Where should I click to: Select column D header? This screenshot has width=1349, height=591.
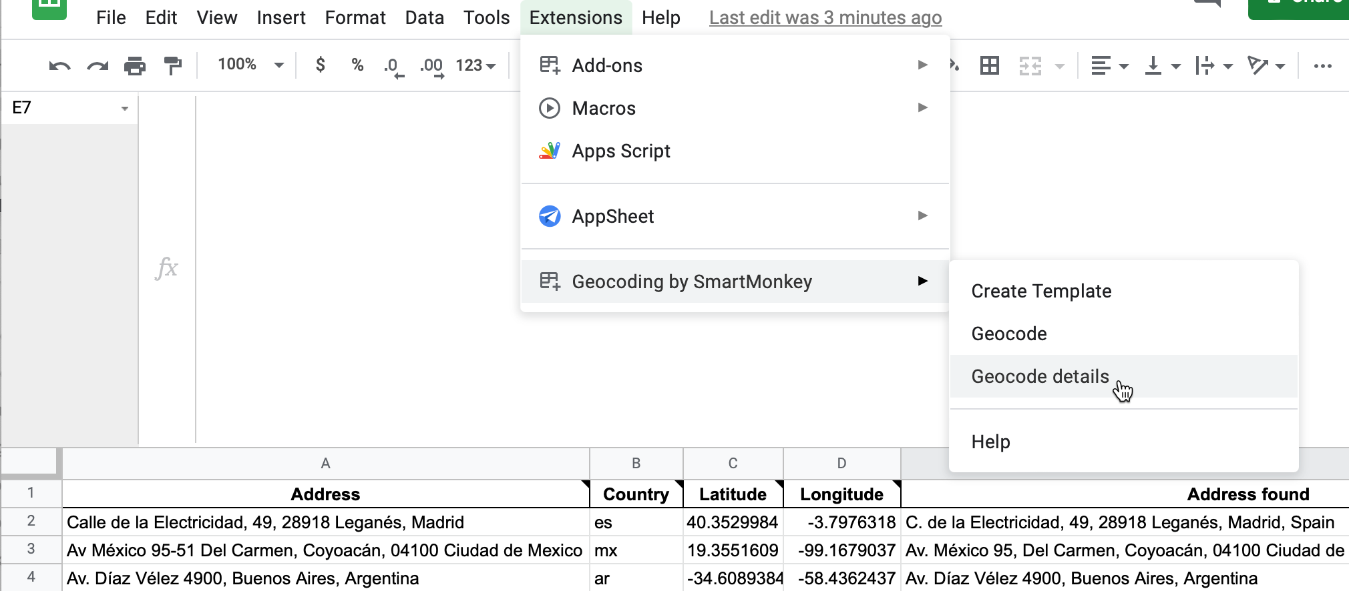tap(842, 464)
